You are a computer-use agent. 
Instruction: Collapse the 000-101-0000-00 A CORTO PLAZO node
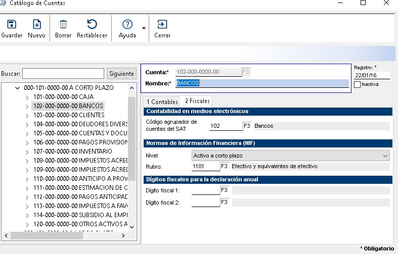[x=18, y=87]
